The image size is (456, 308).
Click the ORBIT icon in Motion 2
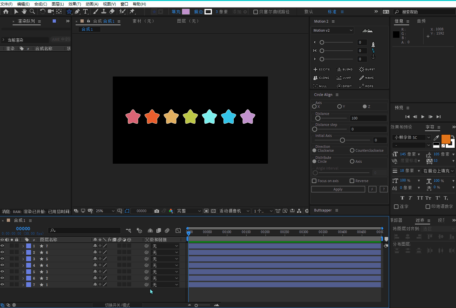tap(339, 86)
